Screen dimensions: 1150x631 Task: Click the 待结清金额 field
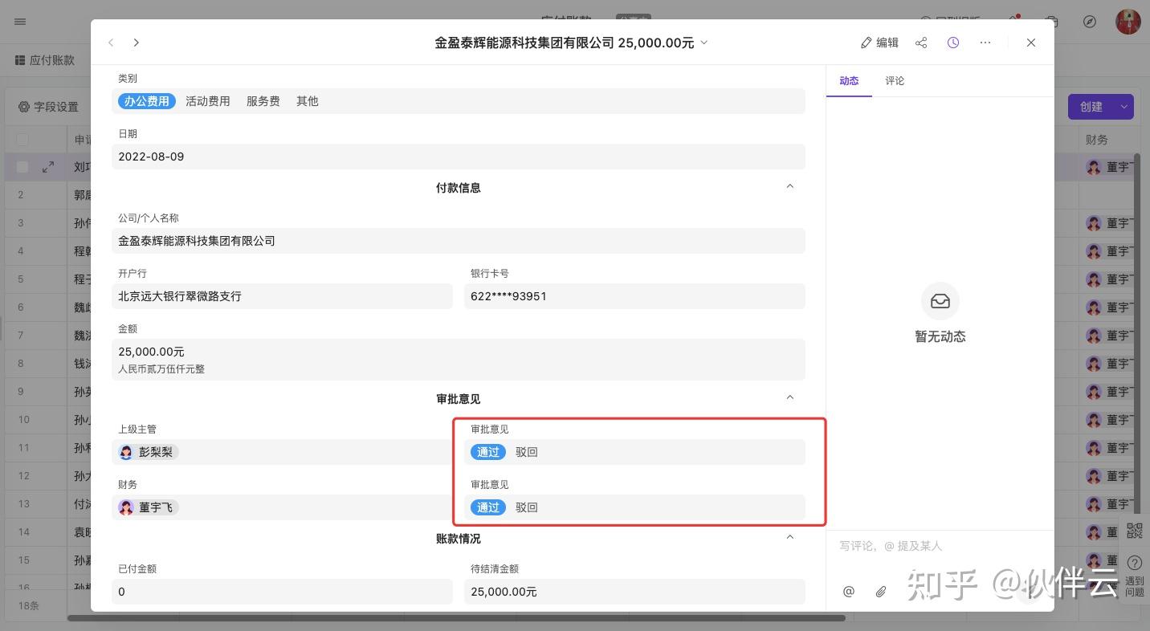pyautogui.click(x=634, y=592)
